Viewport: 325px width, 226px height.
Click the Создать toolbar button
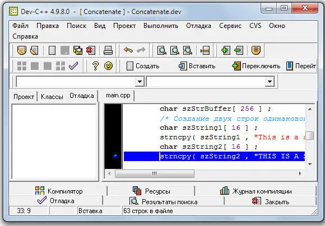[x=143, y=66]
